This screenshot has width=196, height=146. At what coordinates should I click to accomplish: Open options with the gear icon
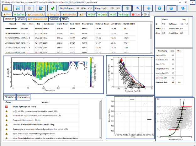point(29,8)
